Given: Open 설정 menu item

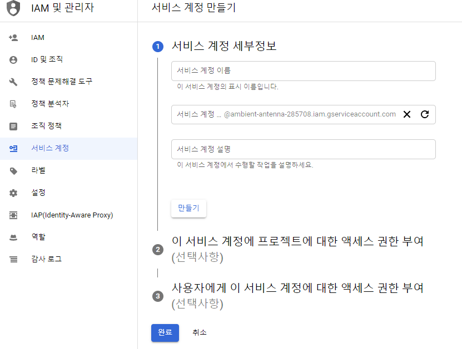Looking at the screenshot, I should point(68,193).
